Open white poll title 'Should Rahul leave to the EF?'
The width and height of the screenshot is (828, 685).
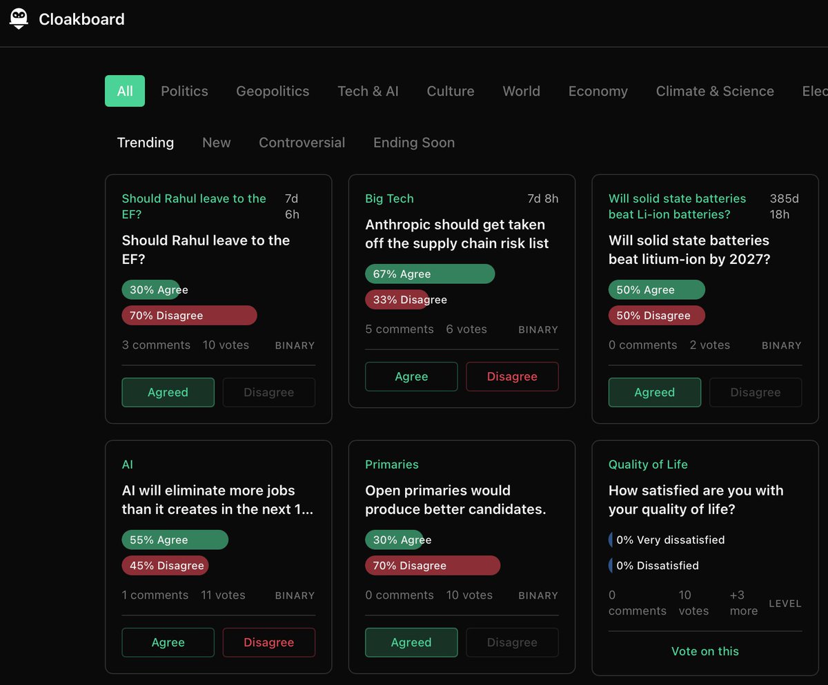click(x=206, y=249)
